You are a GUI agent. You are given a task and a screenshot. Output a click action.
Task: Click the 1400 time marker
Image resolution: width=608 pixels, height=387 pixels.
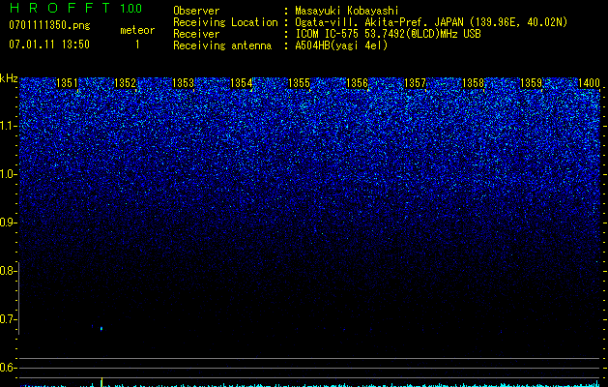pos(589,82)
